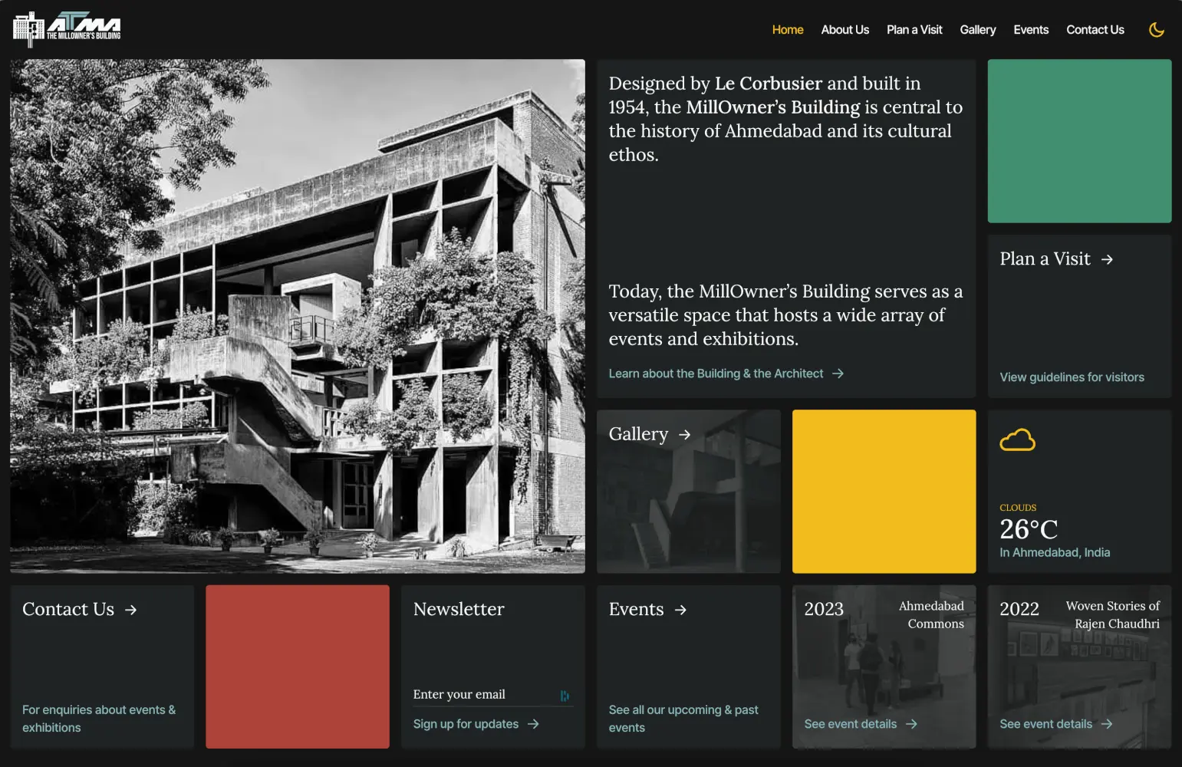The width and height of the screenshot is (1182, 767).
Task: Select Events in the top navigation
Action: (x=1030, y=29)
